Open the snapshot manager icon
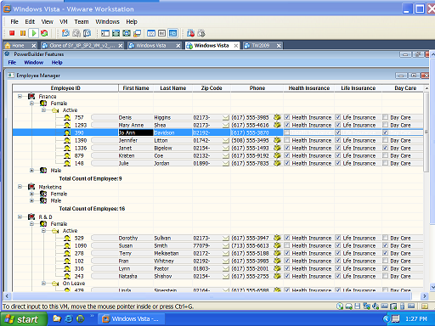435x326 pixels. point(88,33)
